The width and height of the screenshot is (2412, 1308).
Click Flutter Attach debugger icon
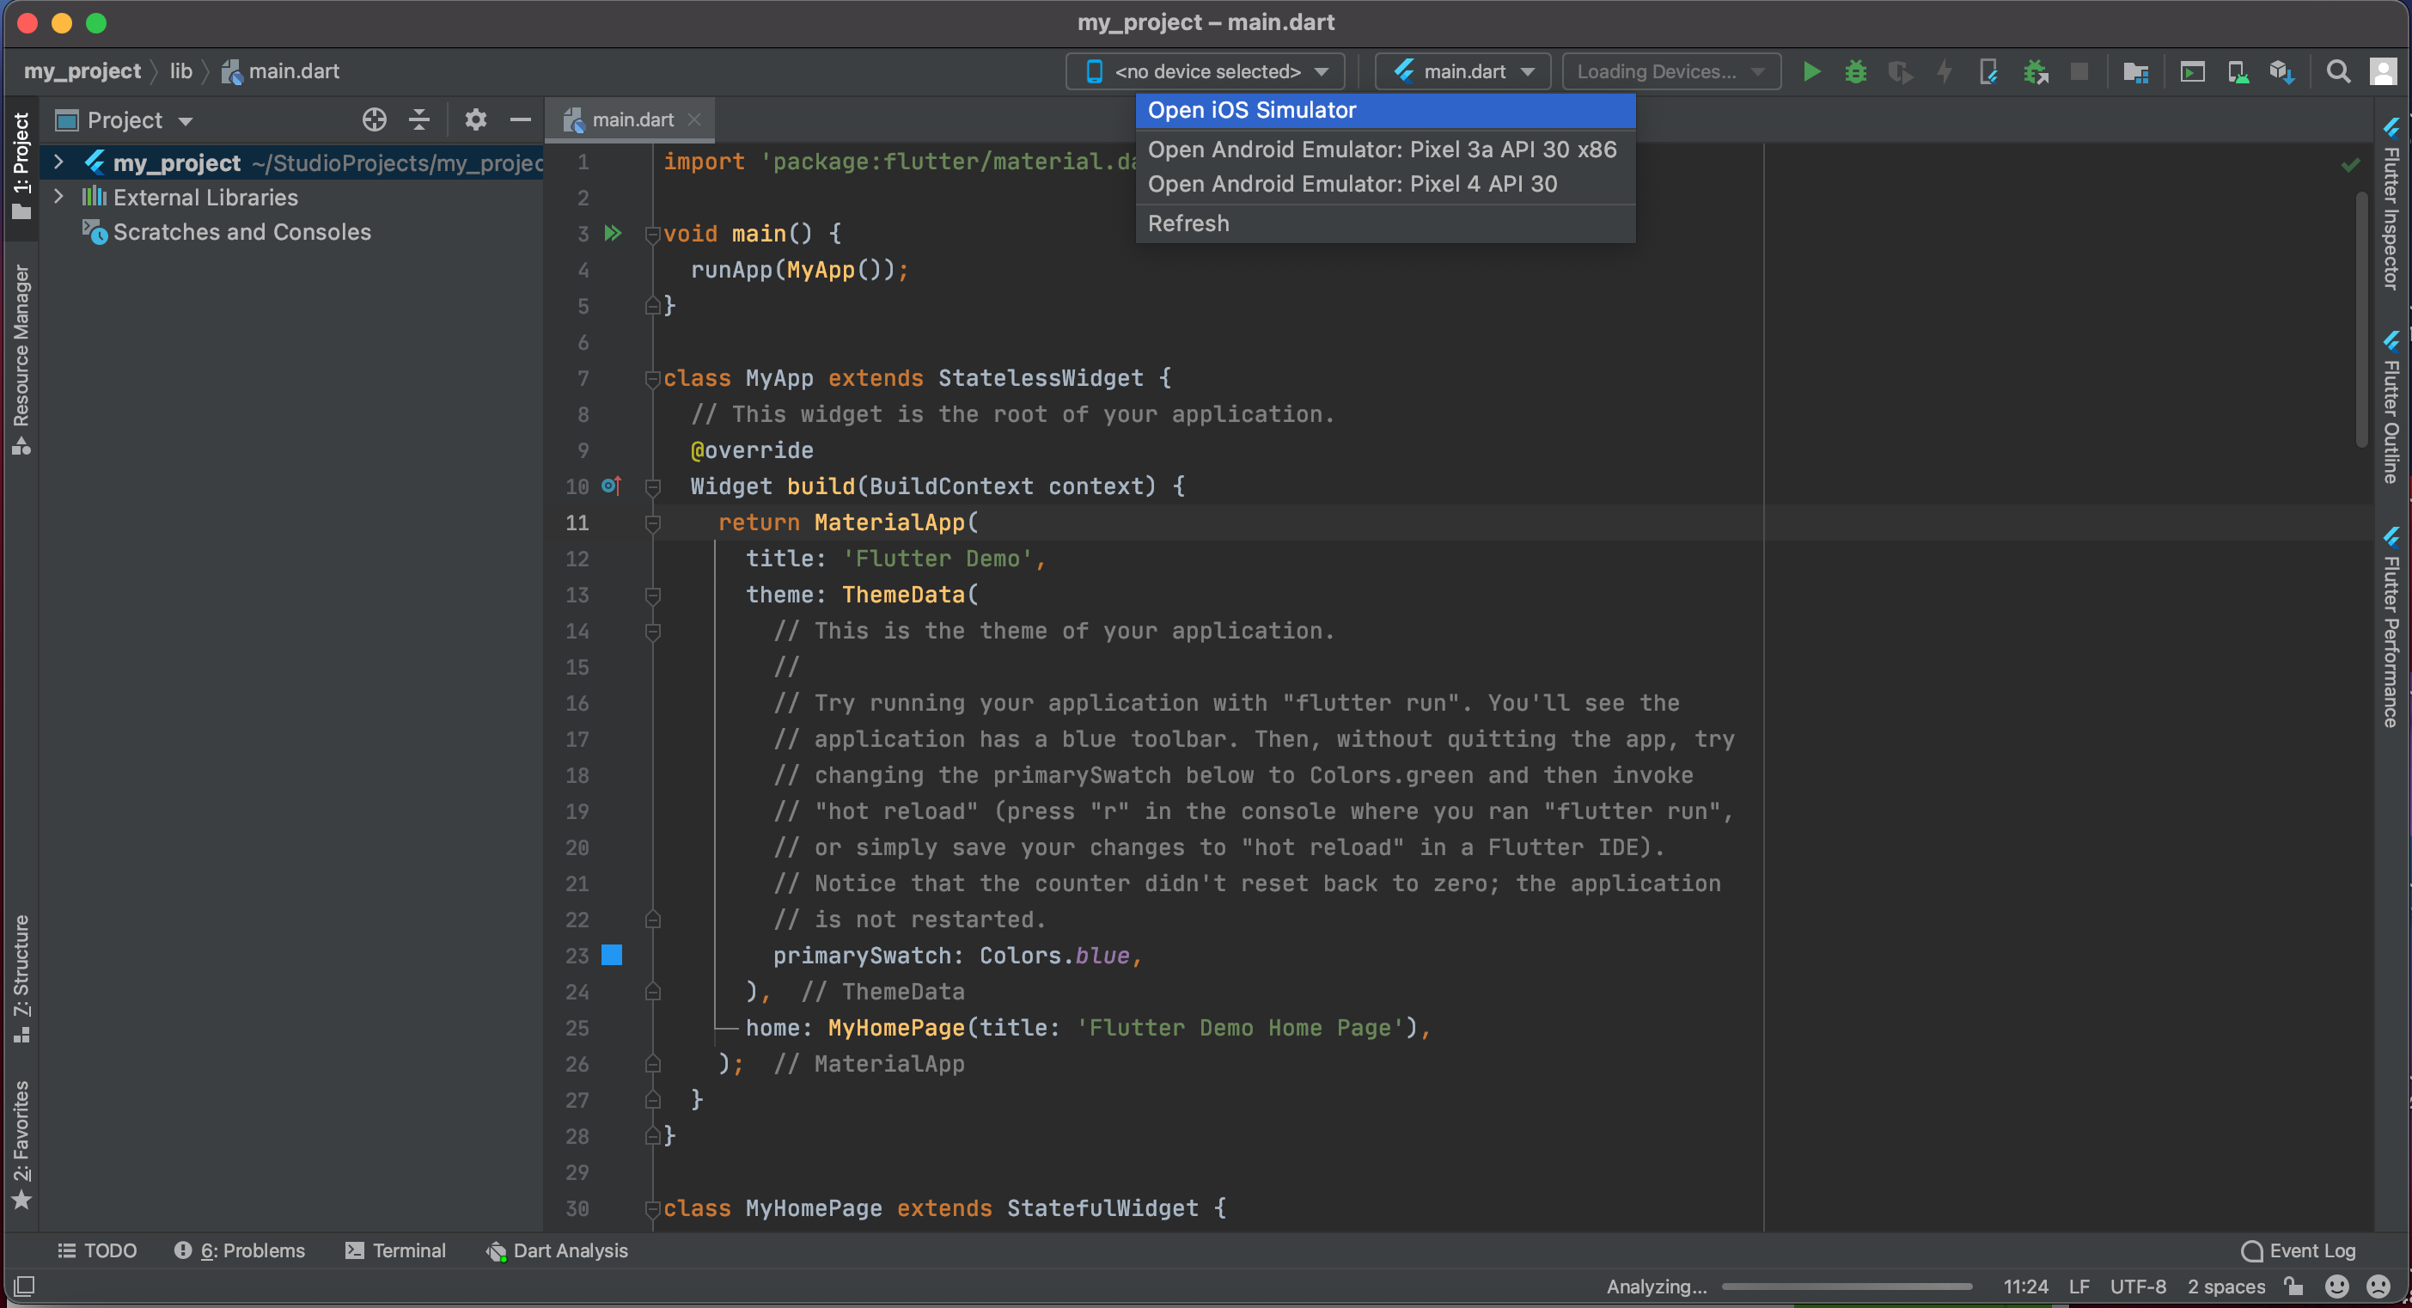coord(1988,72)
